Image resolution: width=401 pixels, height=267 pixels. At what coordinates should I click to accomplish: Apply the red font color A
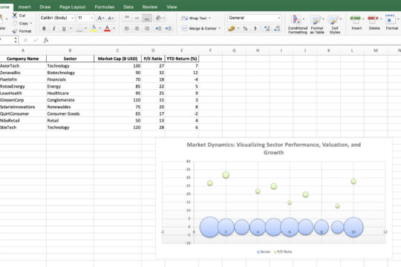(x=107, y=28)
